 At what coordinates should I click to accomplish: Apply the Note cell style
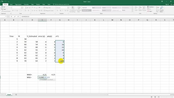(x=126, y=10)
